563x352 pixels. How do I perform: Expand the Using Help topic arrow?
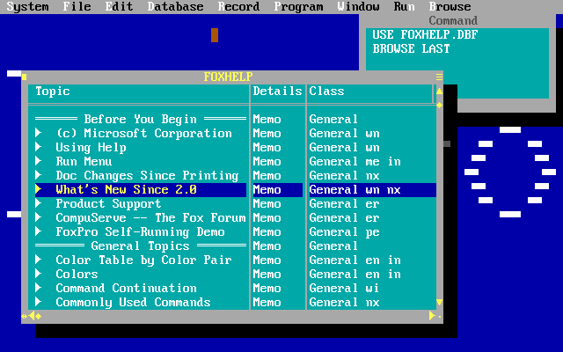[x=39, y=147]
